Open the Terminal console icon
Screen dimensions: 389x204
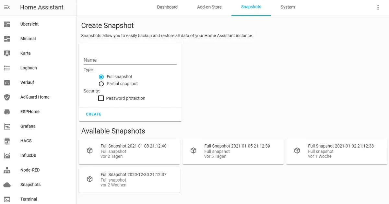pos(7,199)
